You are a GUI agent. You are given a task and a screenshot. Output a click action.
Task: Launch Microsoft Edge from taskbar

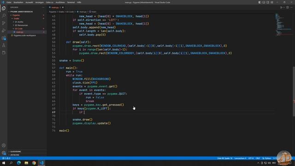click(19, 163)
